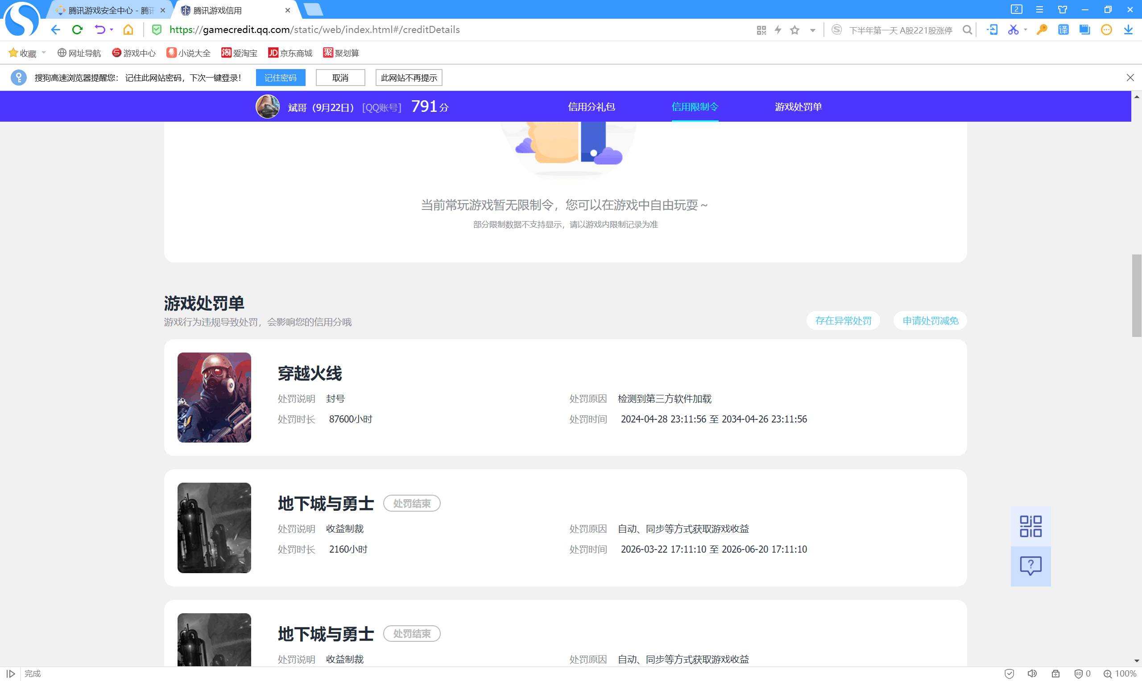Viewport: 1142px width, 681px height.
Task: Open 游戏处罚单 tab
Action: pyautogui.click(x=798, y=107)
